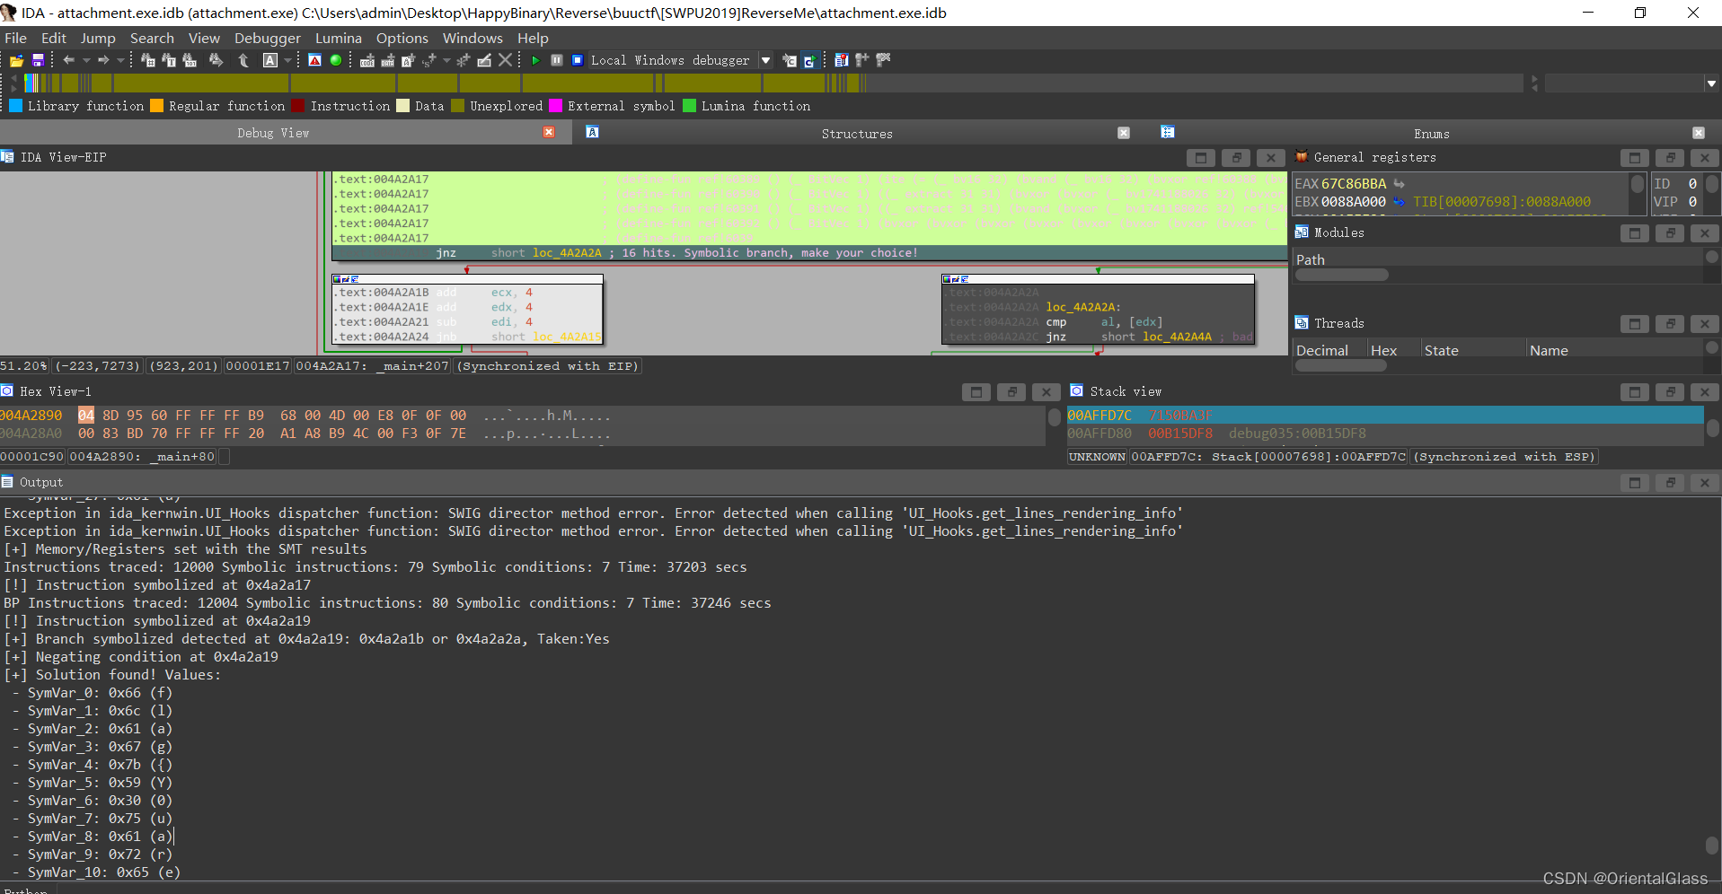Click the General registers bug icon
1722x894 pixels.
click(x=1302, y=157)
